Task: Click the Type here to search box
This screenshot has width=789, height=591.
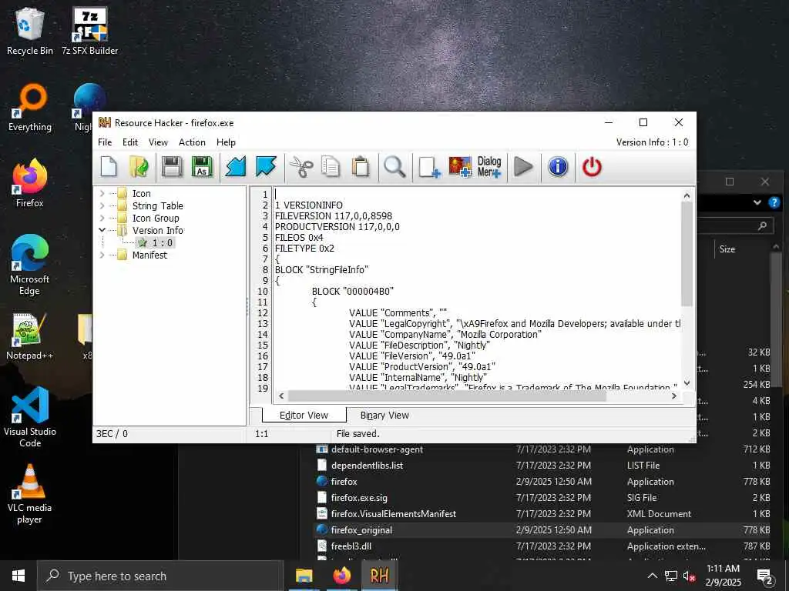Action: coord(160,576)
